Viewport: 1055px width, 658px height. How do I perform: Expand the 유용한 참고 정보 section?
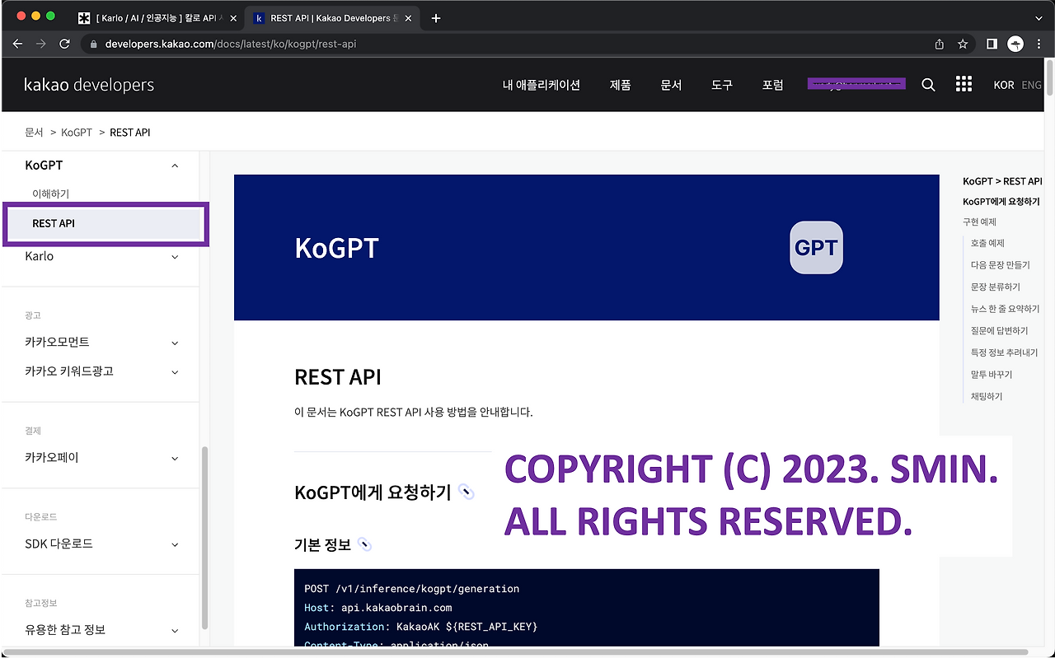click(x=175, y=630)
